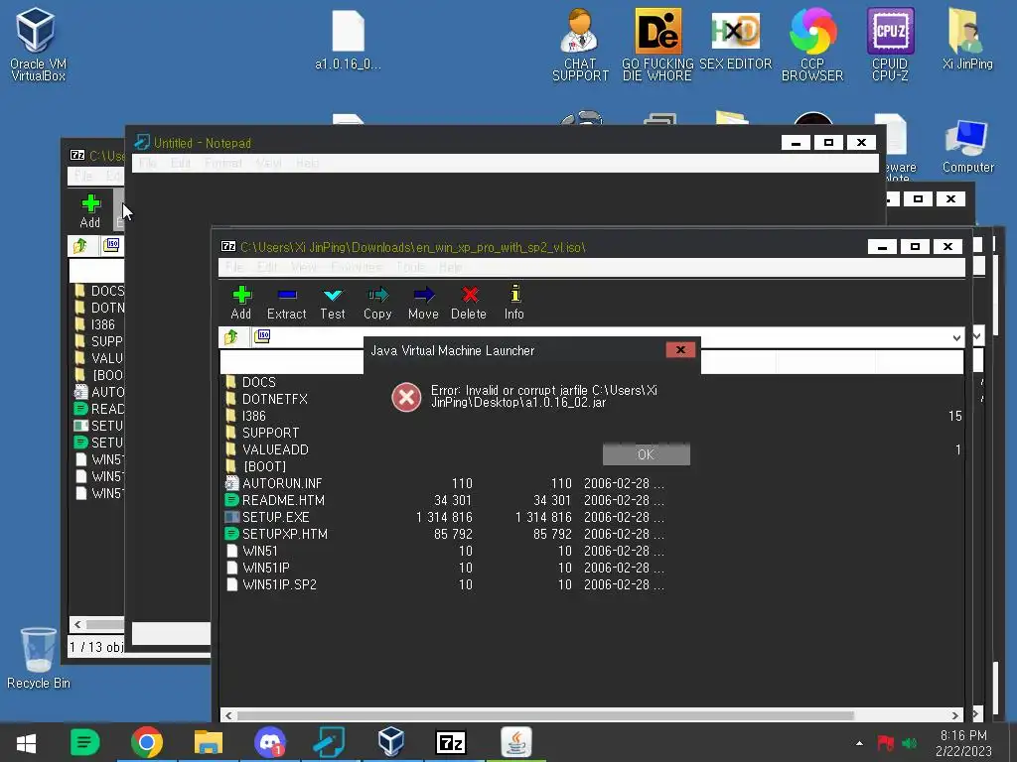
Task: Click the Delete toolbar icon in 7-Zip
Action: (x=469, y=303)
